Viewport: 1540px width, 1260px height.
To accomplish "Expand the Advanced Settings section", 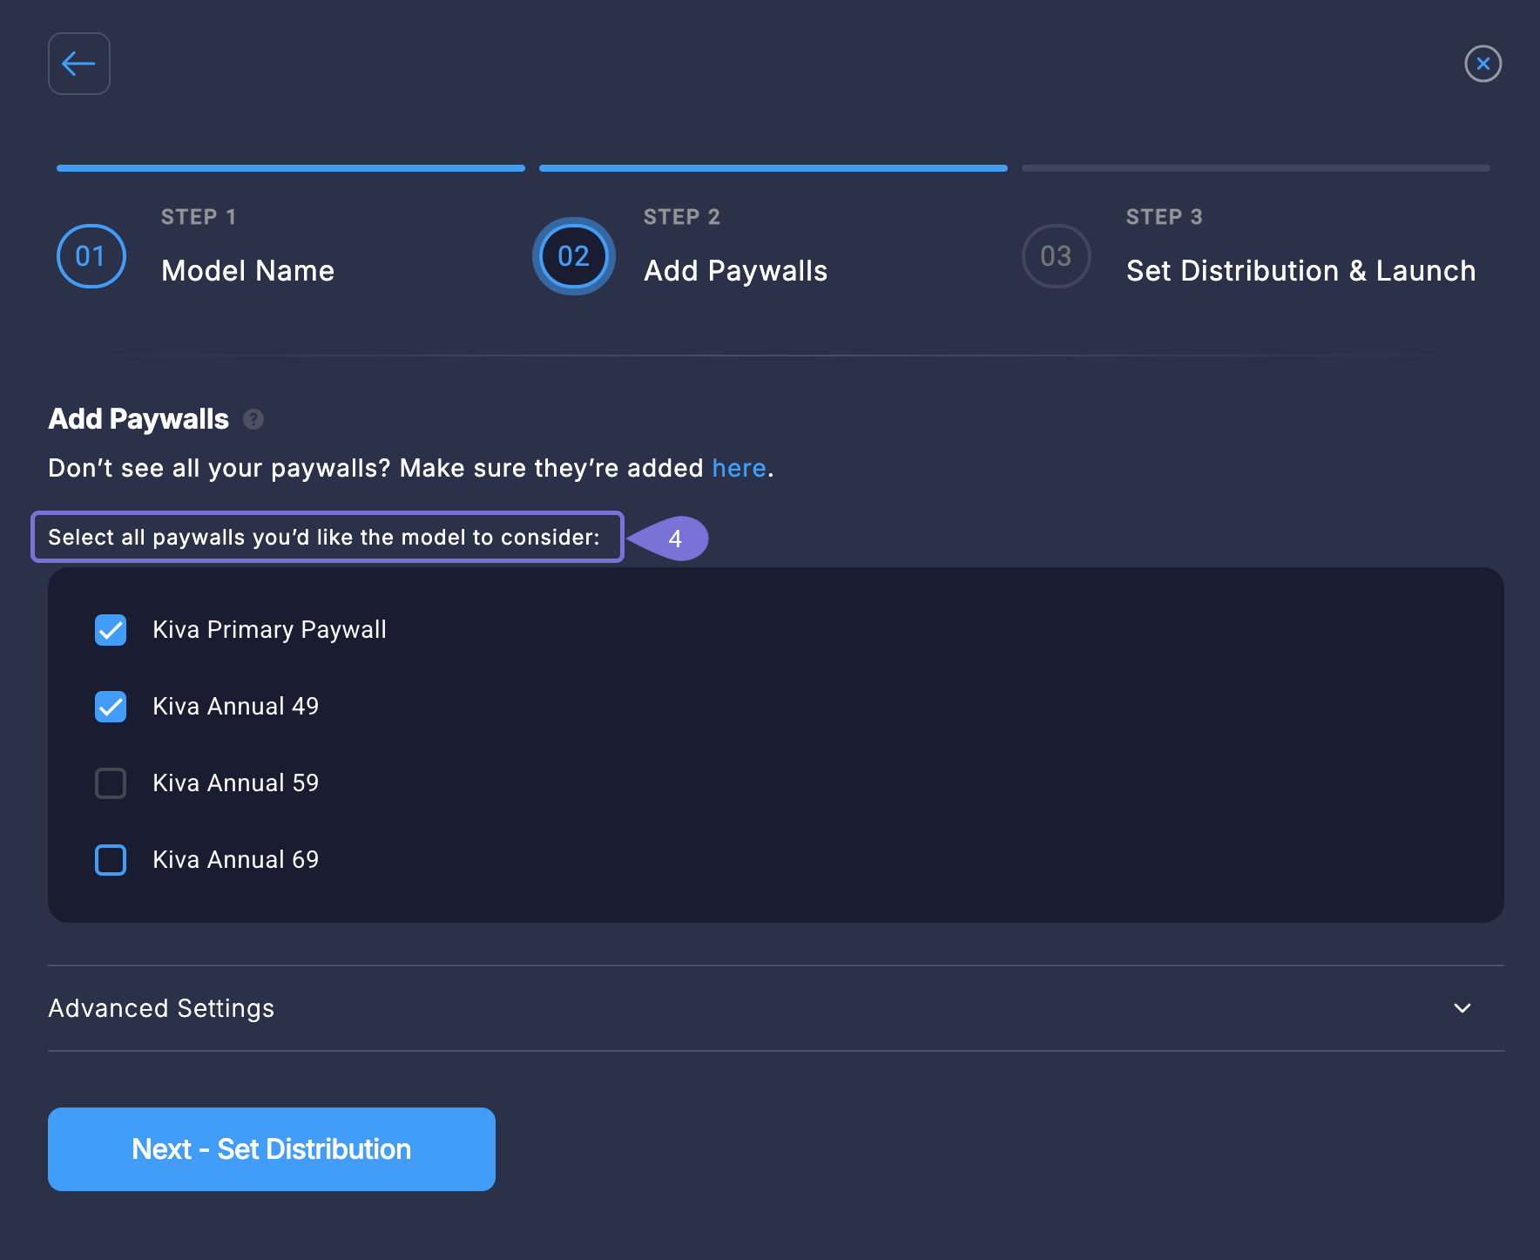I will point(160,1008).
